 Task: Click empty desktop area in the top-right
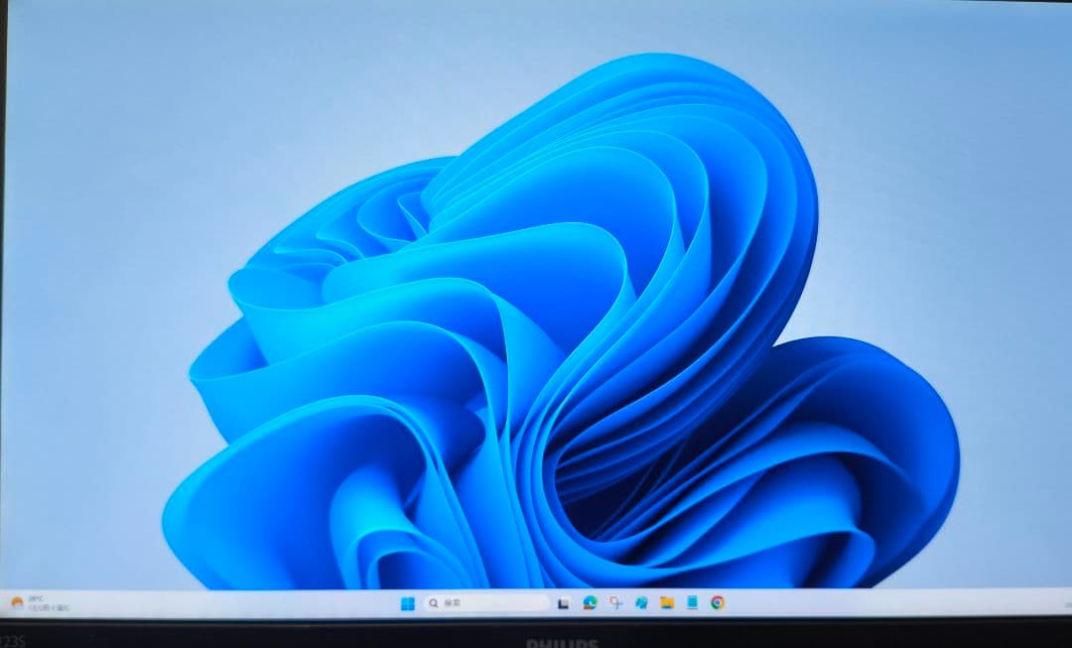click(x=973, y=79)
